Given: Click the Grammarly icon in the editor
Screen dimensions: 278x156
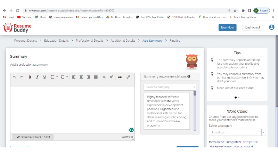Looking at the screenshot, I should click(131, 130).
